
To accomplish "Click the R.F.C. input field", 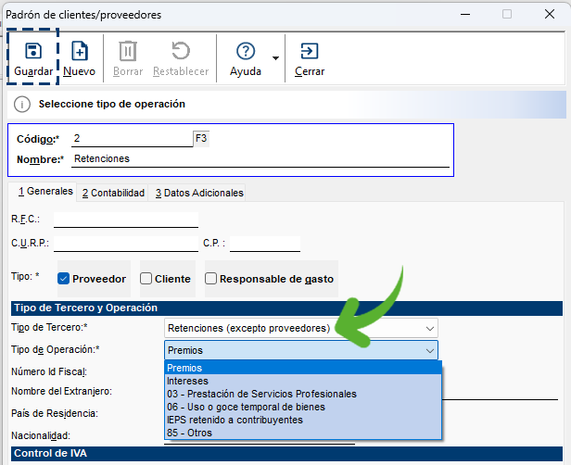I will coord(126,220).
